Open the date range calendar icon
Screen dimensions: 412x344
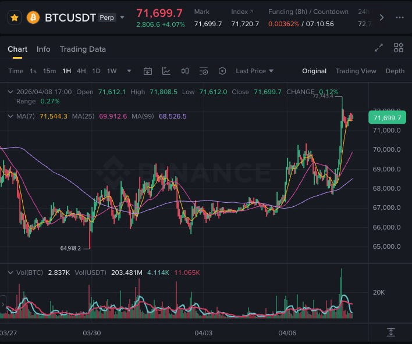148,71
